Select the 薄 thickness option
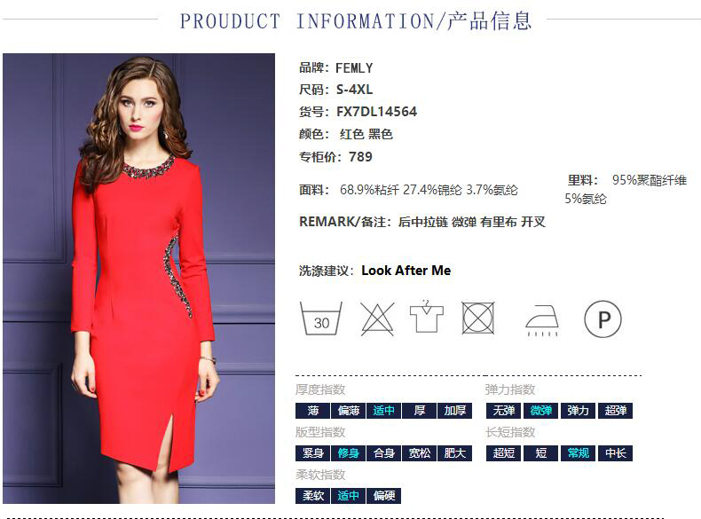Image resolution: width=701 pixels, height=519 pixels. tap(312, 411)
